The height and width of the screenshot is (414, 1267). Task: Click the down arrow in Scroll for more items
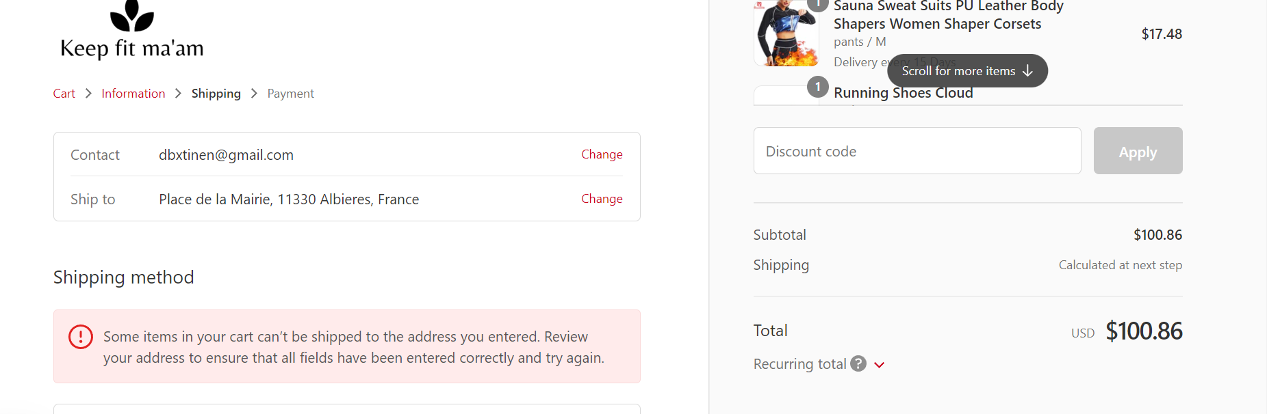(x=1027, y=71)
